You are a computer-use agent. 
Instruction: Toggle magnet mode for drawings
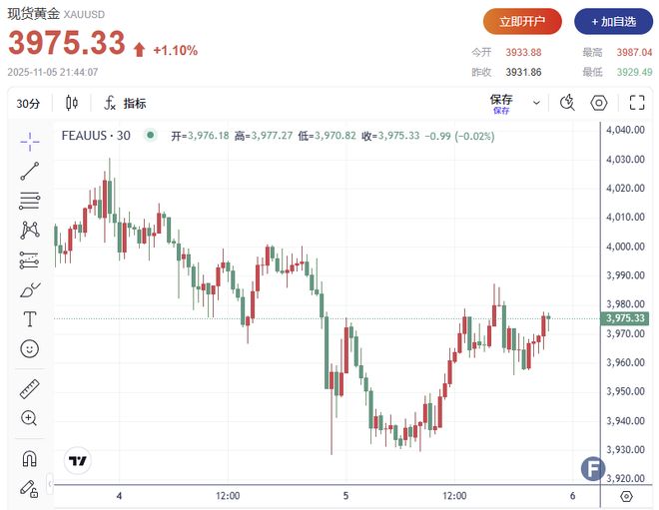pos(29,459)
